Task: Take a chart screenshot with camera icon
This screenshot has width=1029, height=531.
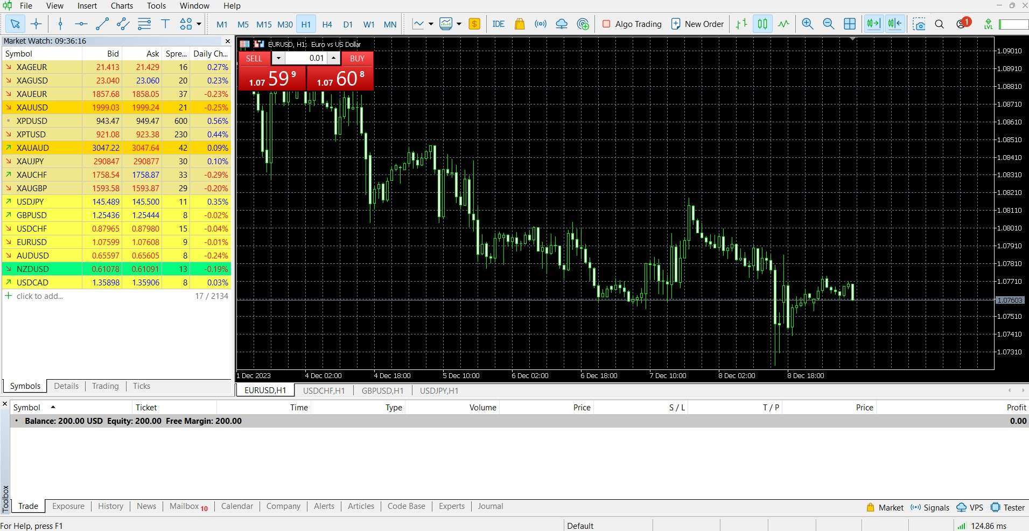Action: [919, 24]
